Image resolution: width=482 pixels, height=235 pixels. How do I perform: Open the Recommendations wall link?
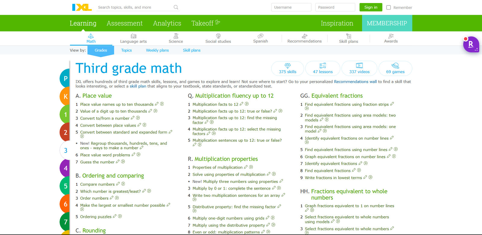pyautogui.click(x=355, y=82)
